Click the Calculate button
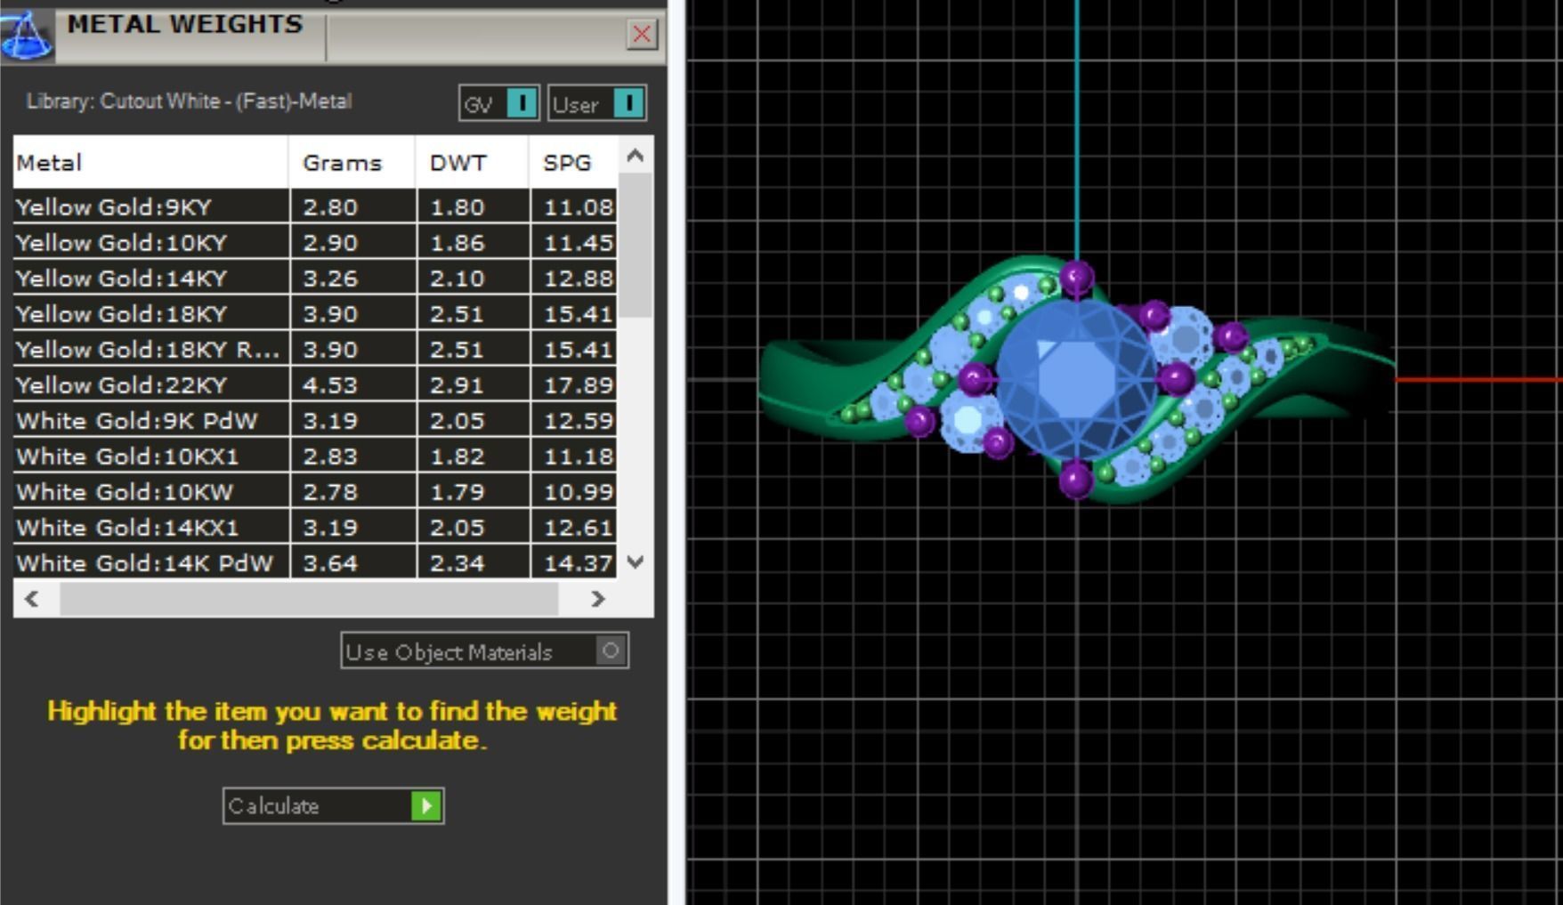The width and height of the screenshot is (1563, 905). [x=333, y=806]
